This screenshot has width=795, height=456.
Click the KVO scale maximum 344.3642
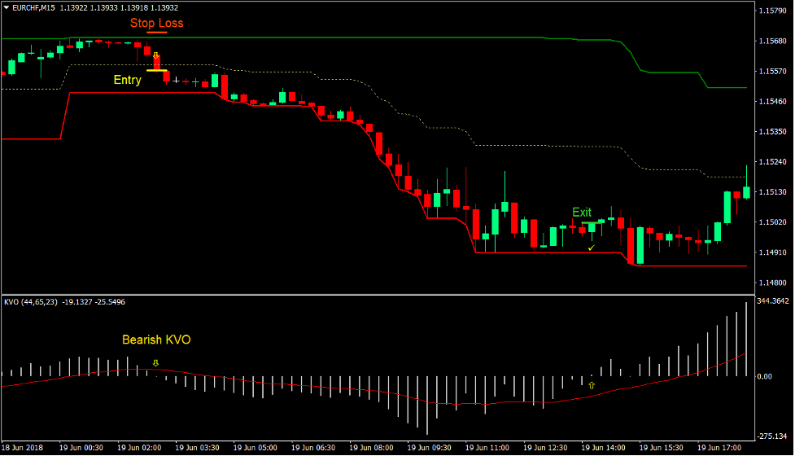point(773,300)
